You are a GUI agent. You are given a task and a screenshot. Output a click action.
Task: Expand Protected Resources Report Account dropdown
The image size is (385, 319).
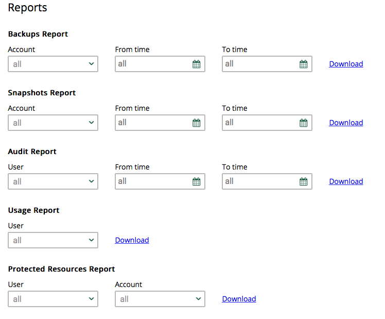[160, 299]
